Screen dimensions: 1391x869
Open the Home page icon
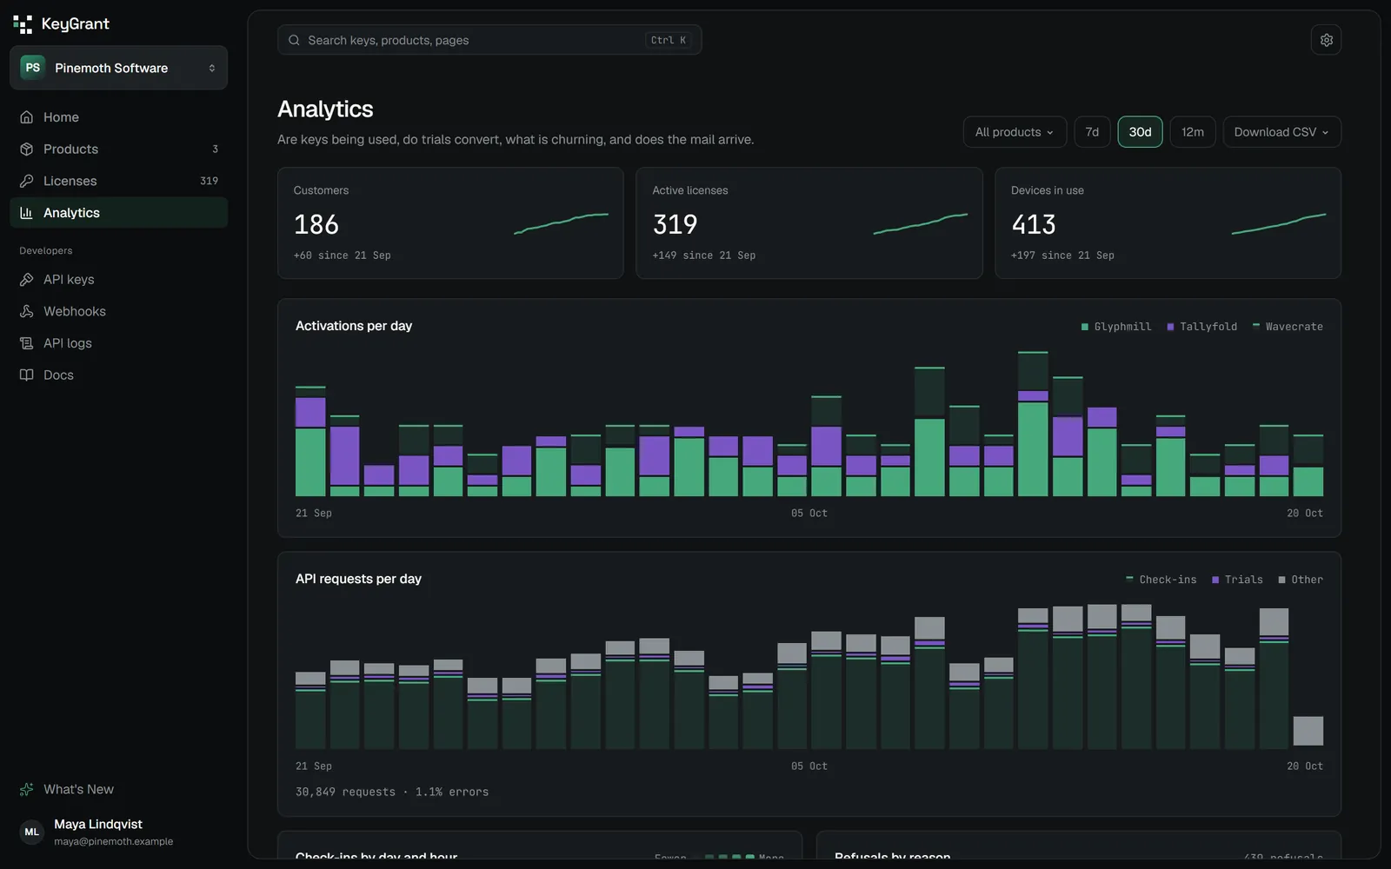[27, 117]
